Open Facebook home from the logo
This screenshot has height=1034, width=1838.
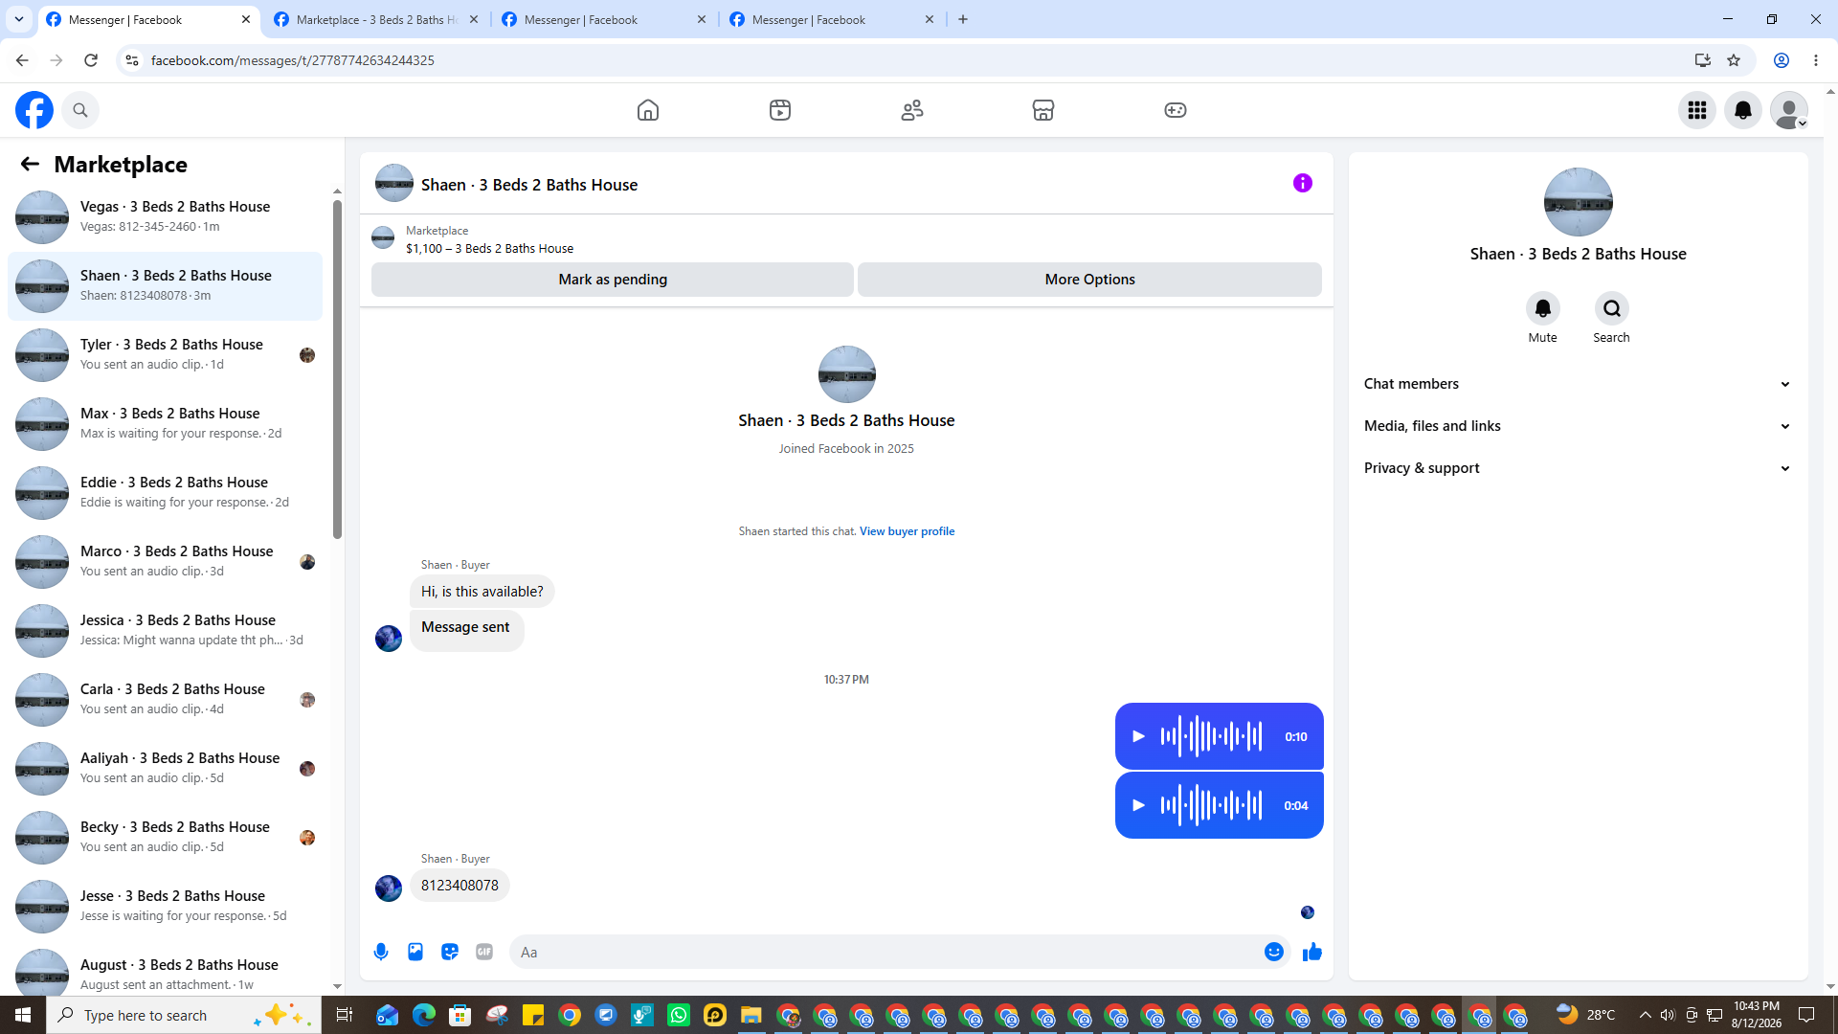coord(34,110)
